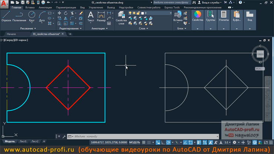Viewport: 274px width, 154px height.
Task: Toggle object snap square in status bar
Action: pos(191,142)
